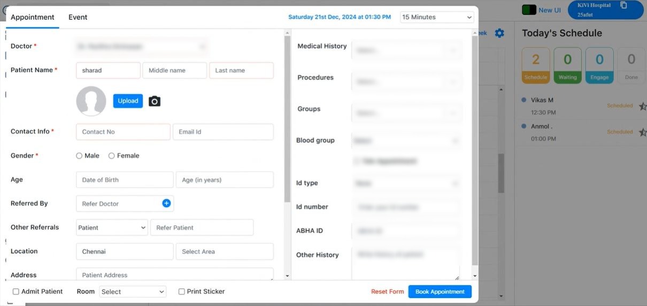Switch to the Event tab
Image resolution: width=647 pixels, height=306 pixels.
tap(78, 17)
